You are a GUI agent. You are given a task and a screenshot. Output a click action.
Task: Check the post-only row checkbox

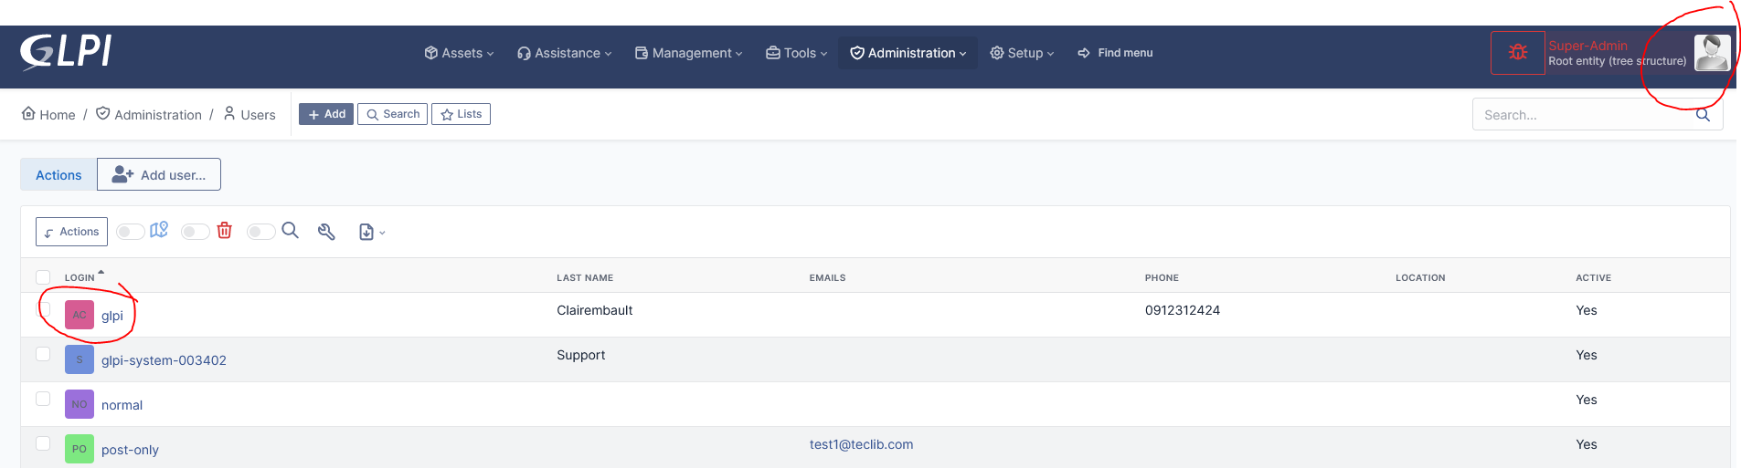(43, 443)
